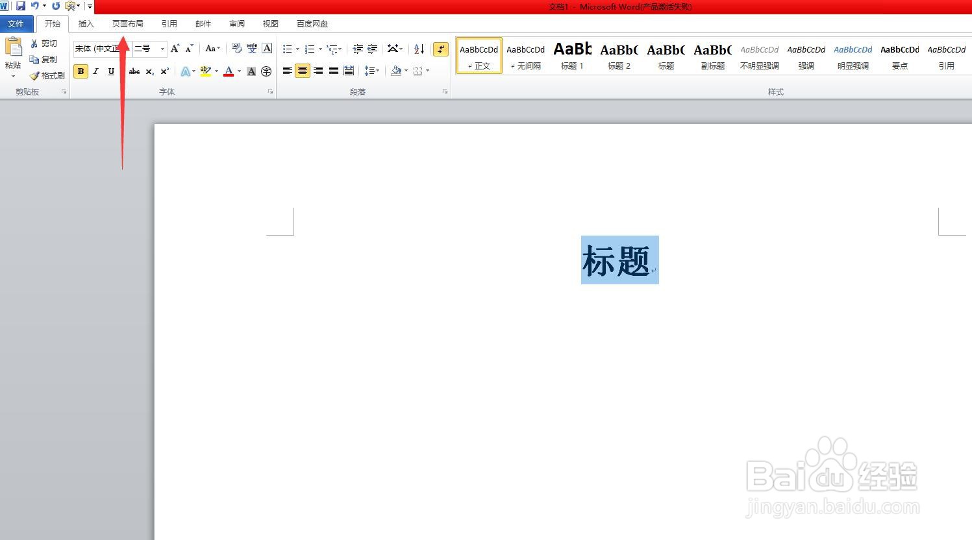Toggle italic formatting
This screenshot has width=972, height=540.
(x=96, y=71)
